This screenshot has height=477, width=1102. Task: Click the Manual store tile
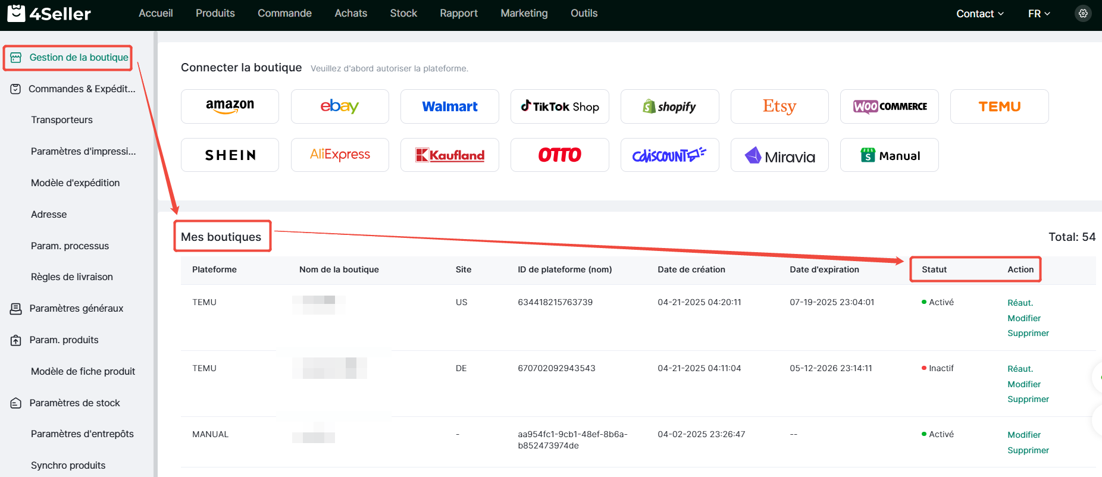889,155
